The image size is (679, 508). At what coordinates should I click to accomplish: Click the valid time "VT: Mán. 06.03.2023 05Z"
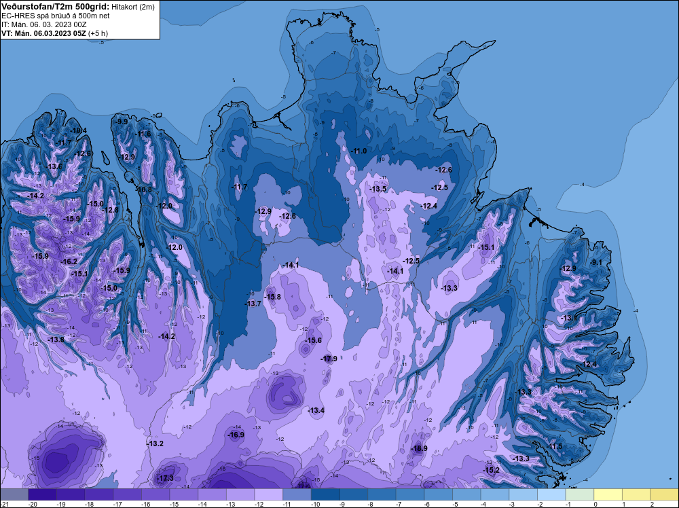click(x=43, y=33)
